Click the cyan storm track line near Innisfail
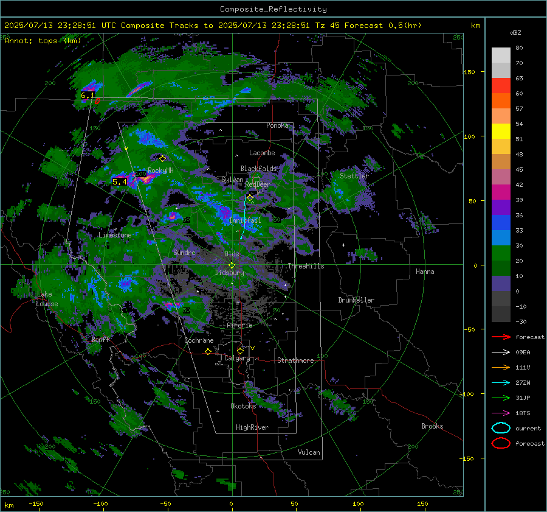 [244, 219]
